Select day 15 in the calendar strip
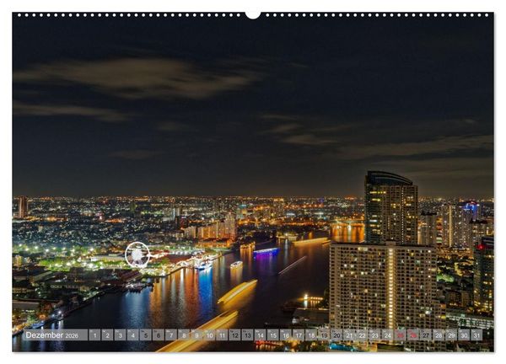 coord(273,335)
